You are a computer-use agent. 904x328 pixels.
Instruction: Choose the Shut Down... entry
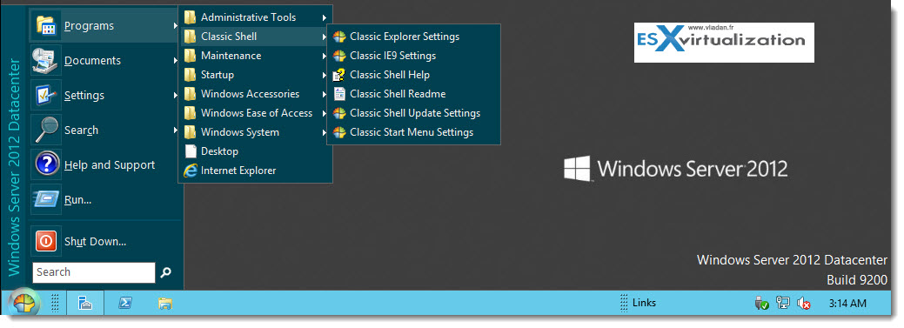pyautogui.click(x=105, y=242)
